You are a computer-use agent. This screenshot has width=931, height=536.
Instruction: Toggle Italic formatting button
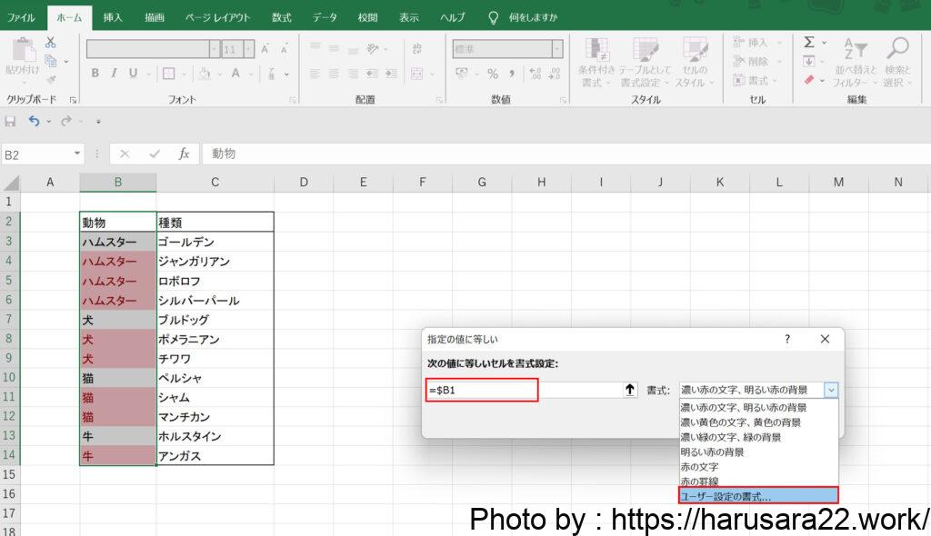[x=114, y=74]
